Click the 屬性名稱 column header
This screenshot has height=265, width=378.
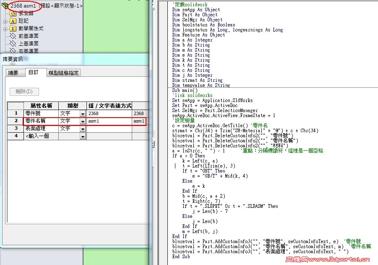point(41,106)
